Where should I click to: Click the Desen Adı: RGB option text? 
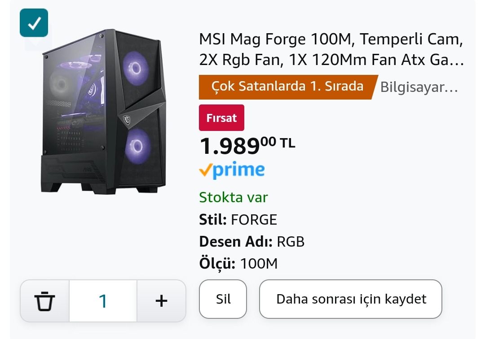tap(252, 242)
